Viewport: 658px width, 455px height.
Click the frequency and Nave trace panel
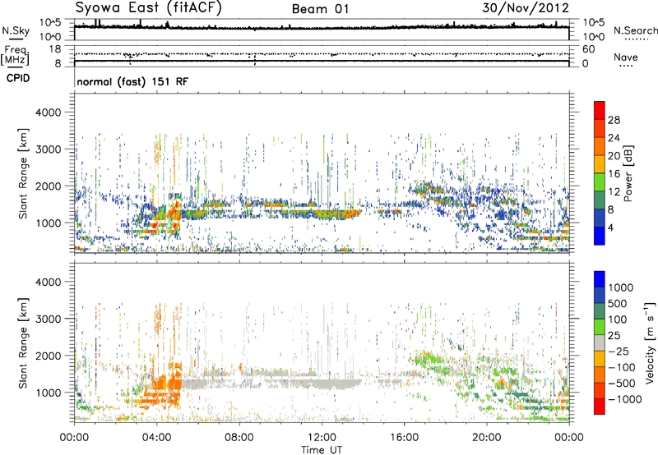[322, 56]
